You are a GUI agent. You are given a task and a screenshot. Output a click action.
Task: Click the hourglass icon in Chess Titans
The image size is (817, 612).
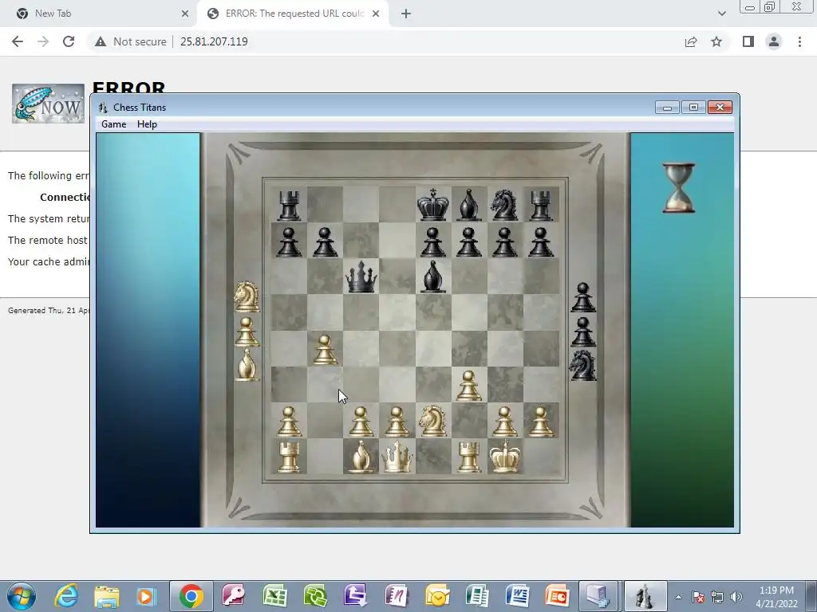pyautogui.click(x=678, y=188)
